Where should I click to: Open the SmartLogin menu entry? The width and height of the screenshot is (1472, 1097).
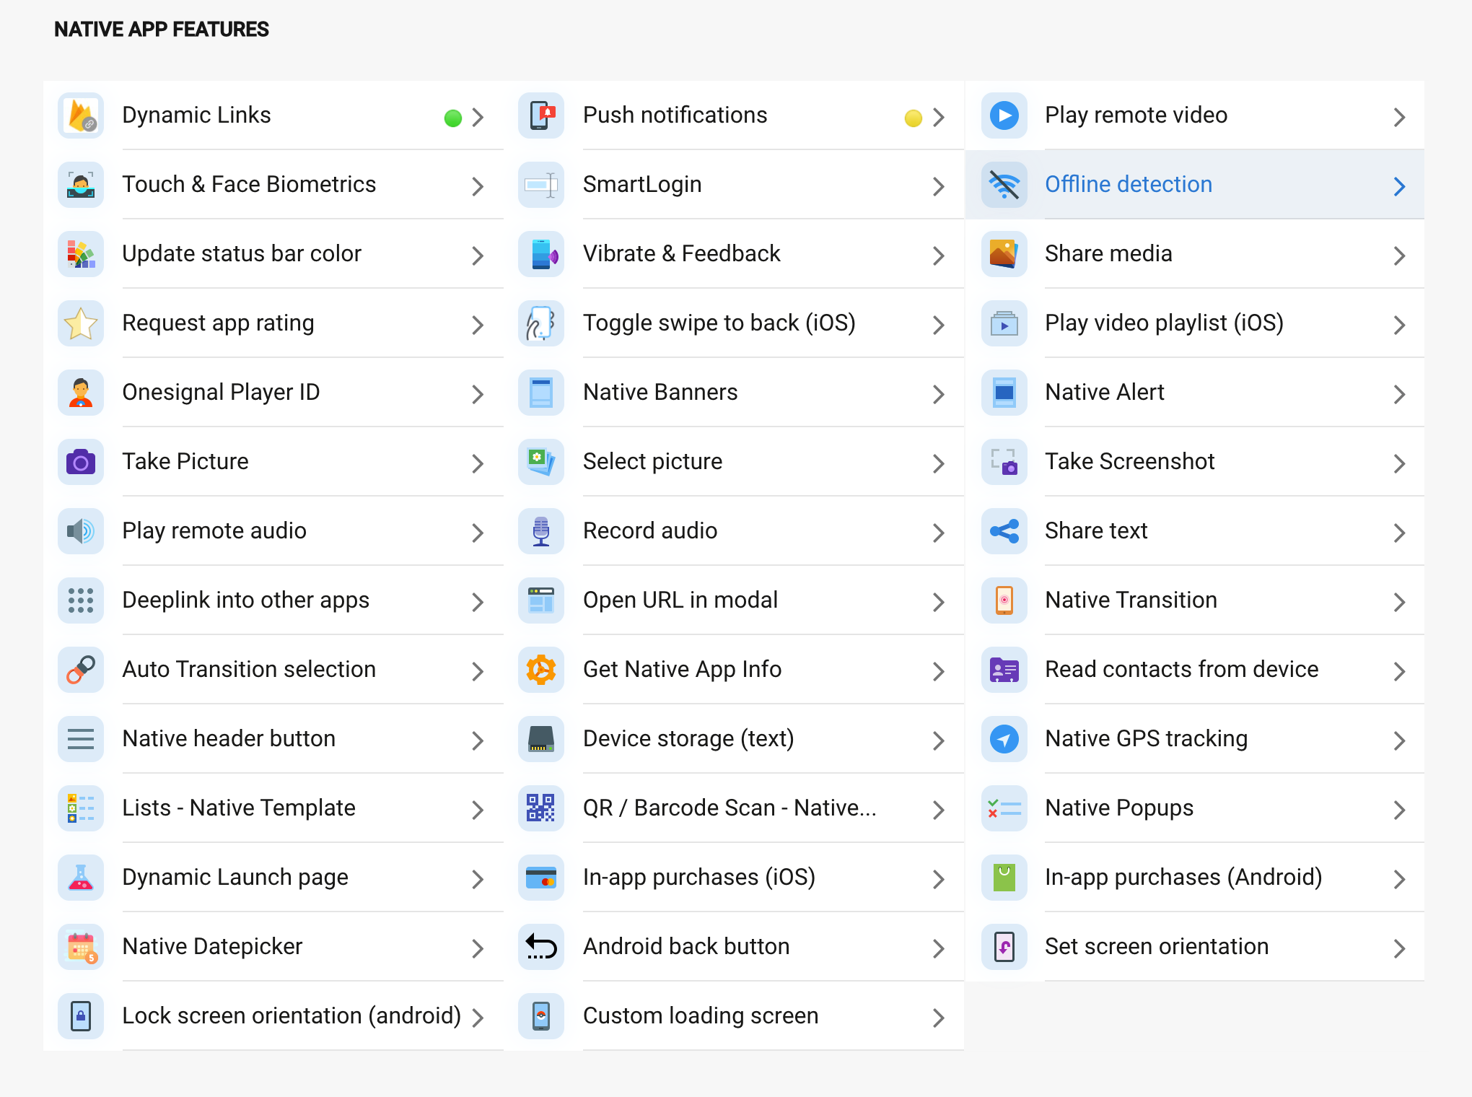[x=641, y=185]
